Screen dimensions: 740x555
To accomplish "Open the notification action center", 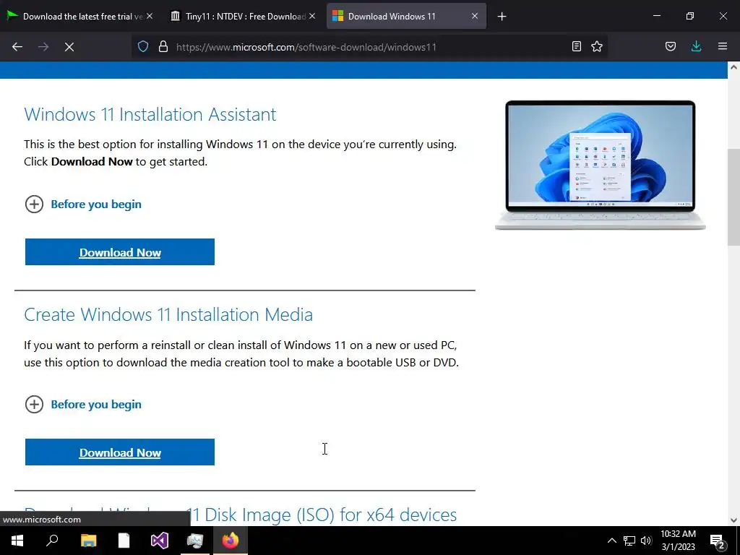I will pos(717,541).
